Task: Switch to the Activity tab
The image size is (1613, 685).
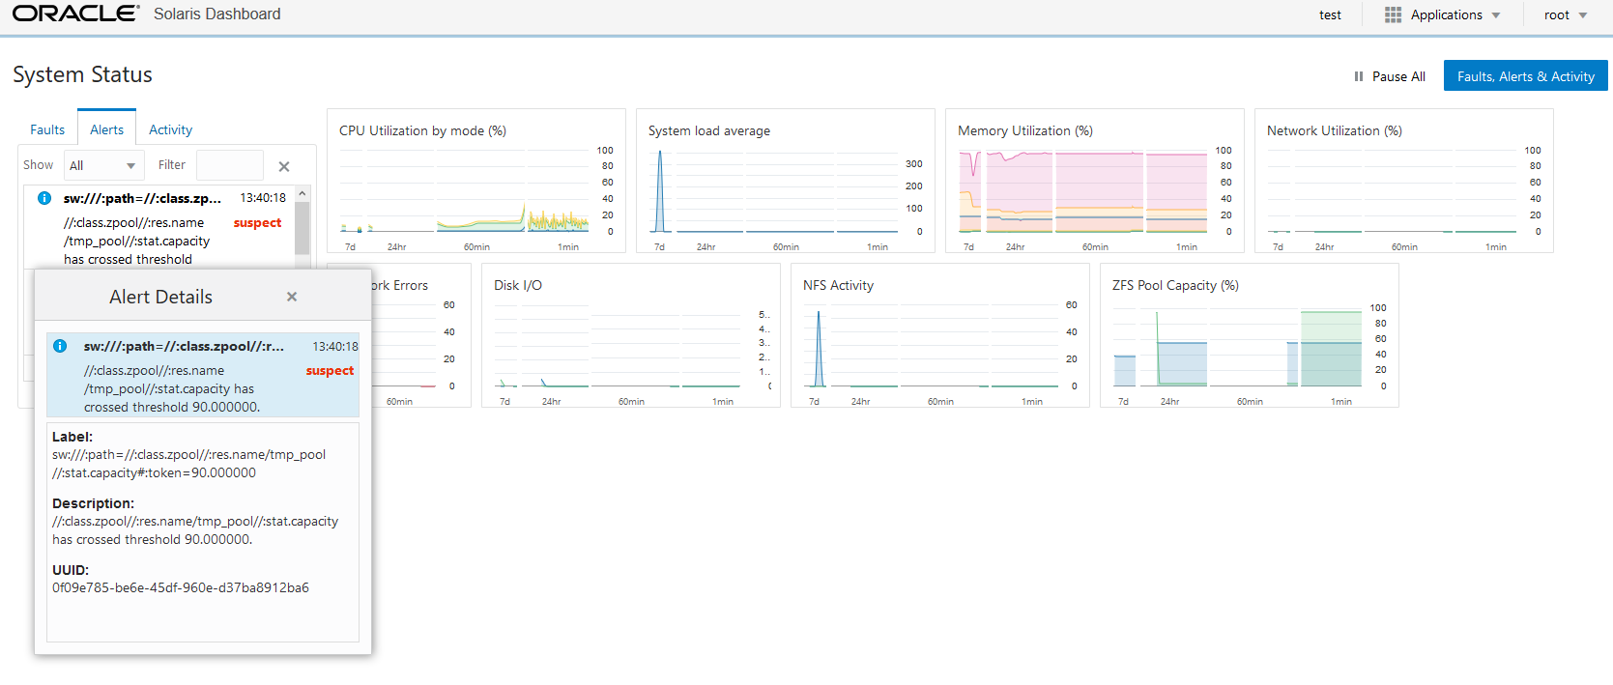Action: pos(171,129)
